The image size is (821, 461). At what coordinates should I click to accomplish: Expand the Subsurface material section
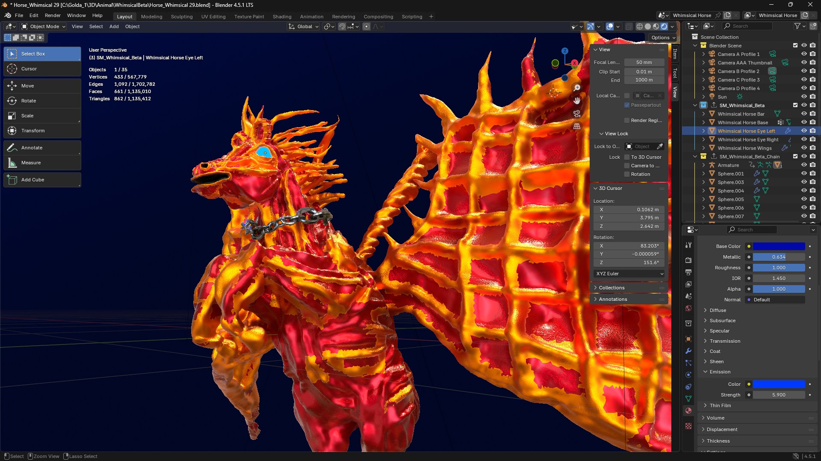(722, 321)
